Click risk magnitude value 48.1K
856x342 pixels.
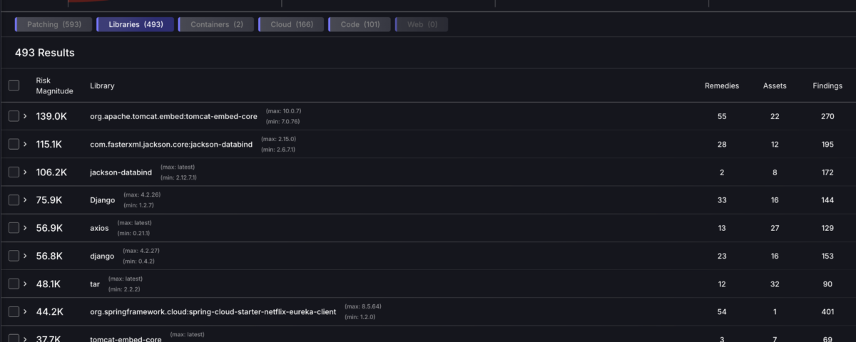pos(49,284)
